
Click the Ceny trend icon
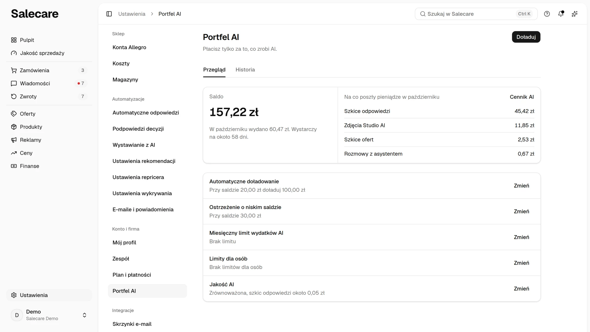pyautogui.click(x=14, y=153)
